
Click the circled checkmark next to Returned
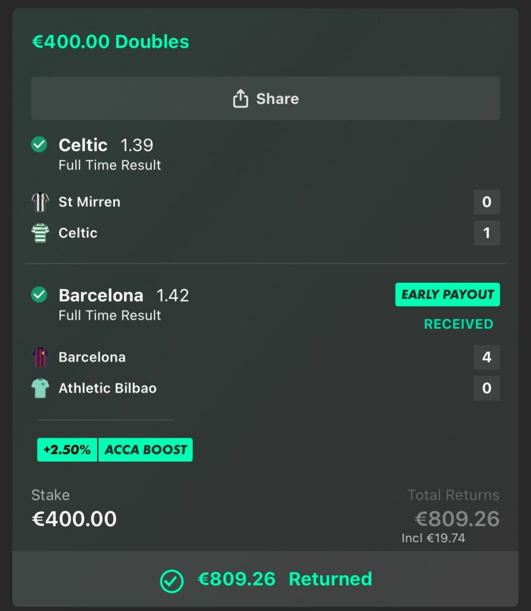pos(172,580)
